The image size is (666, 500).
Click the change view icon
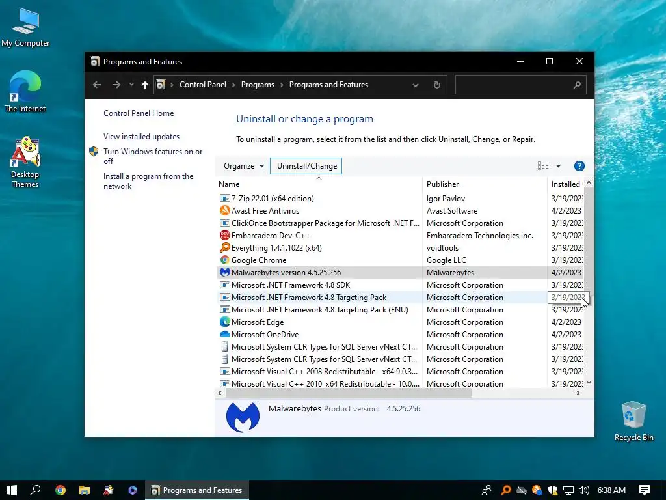point(543,166)
